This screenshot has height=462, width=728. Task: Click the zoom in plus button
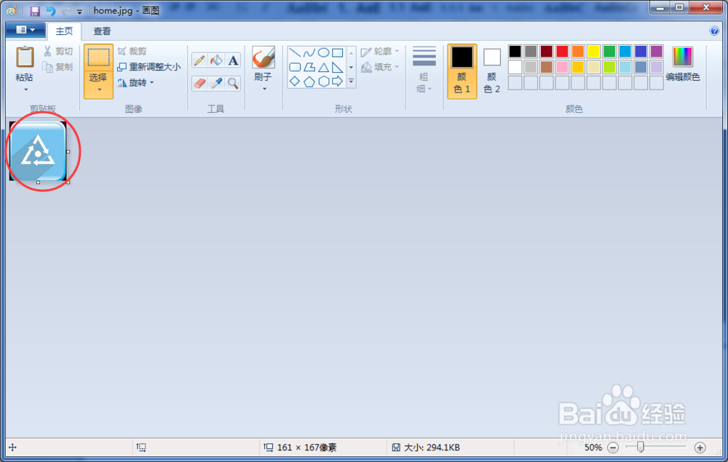(x=700, y=447)
